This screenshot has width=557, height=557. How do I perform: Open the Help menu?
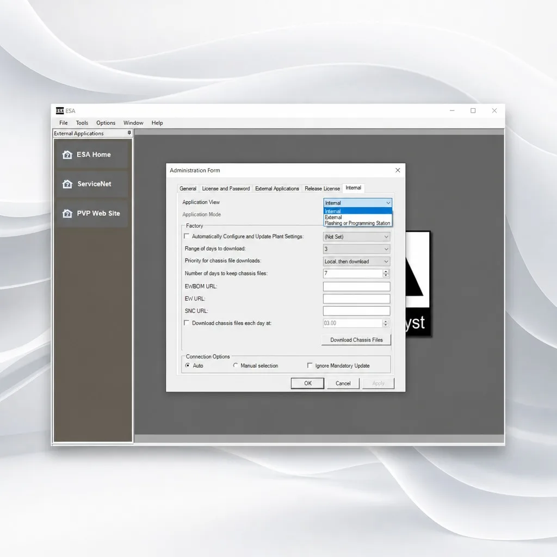pyautogui.click(x=157, y=123)
